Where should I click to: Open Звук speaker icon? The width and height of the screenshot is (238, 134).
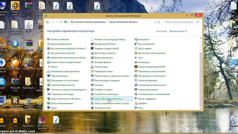(x=136, y=58)
